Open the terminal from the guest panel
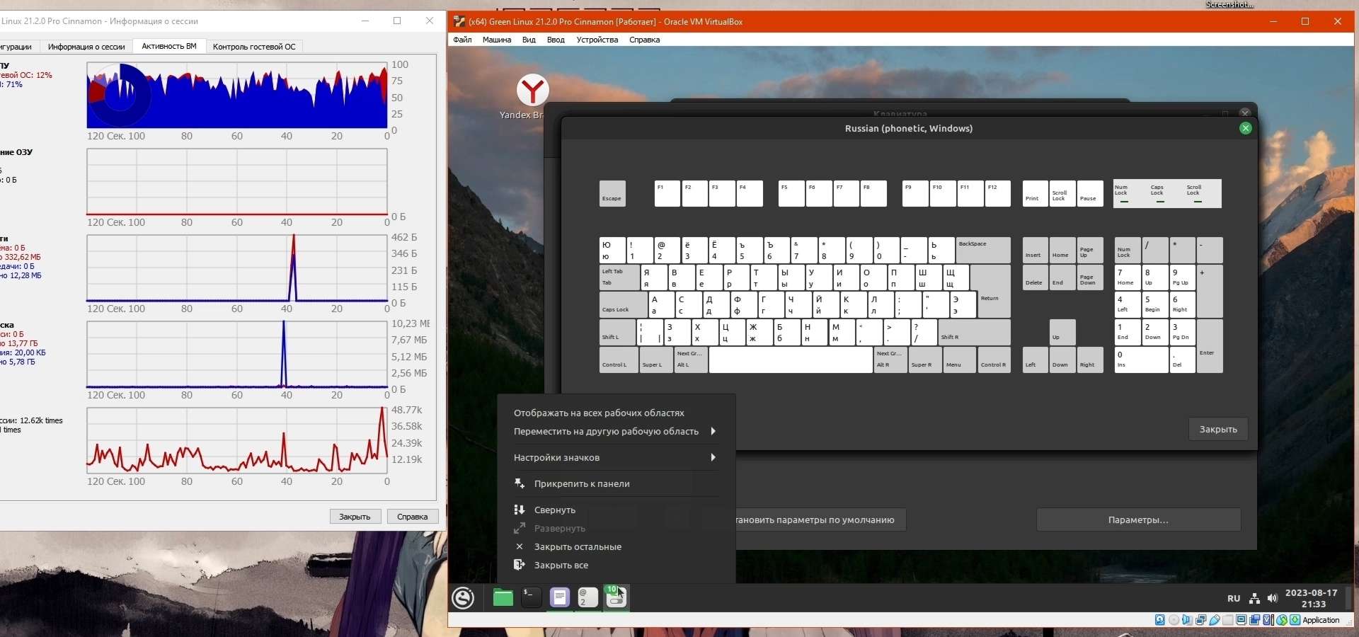The image size is (1359, 637). pos(531,598)
